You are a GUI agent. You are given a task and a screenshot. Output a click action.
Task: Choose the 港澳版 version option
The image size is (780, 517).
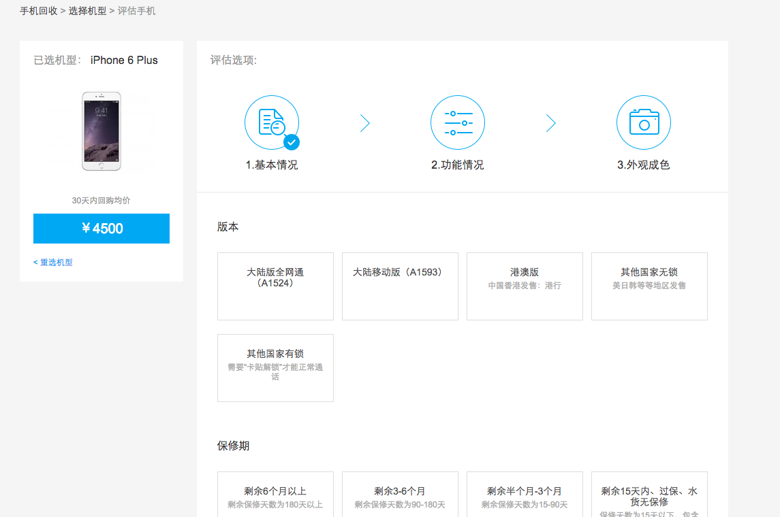click(525, 286)
